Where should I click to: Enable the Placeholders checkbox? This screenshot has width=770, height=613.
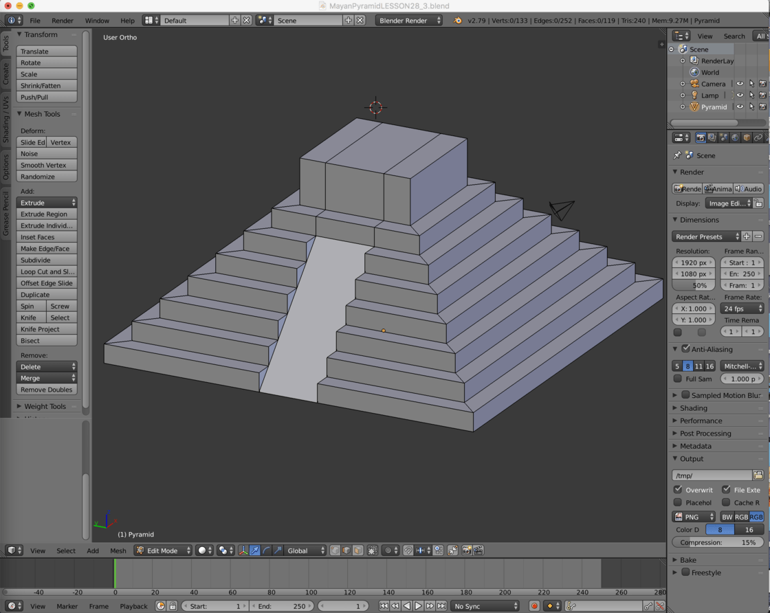[678, 502]
